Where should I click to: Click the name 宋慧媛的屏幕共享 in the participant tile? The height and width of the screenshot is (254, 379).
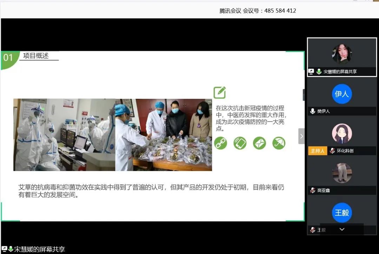340,71
